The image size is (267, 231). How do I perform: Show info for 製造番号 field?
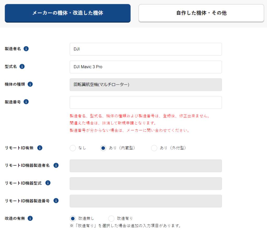26,102
